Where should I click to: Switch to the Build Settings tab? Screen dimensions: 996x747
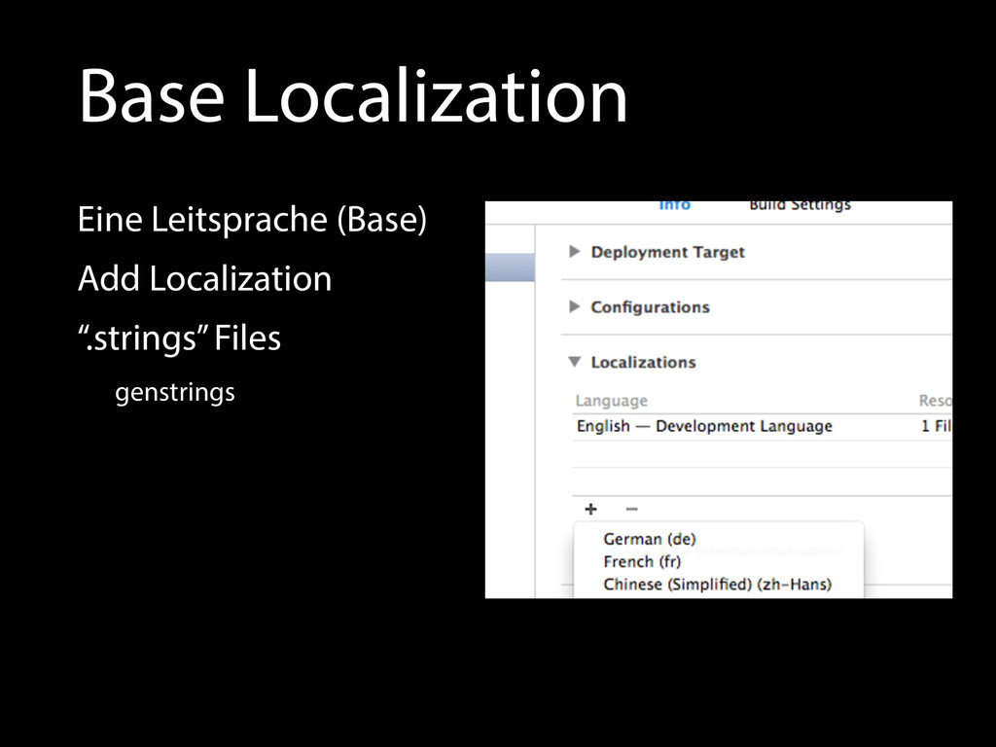(x=800, y=205)
